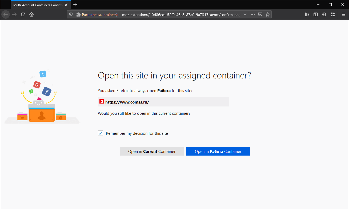349x210 pixels.
Task: Navigate to the Home page
Action: point(31,14)
